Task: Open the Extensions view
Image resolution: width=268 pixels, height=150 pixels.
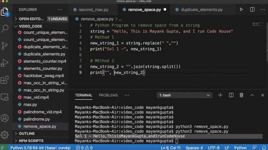Action: pos(5,80)
